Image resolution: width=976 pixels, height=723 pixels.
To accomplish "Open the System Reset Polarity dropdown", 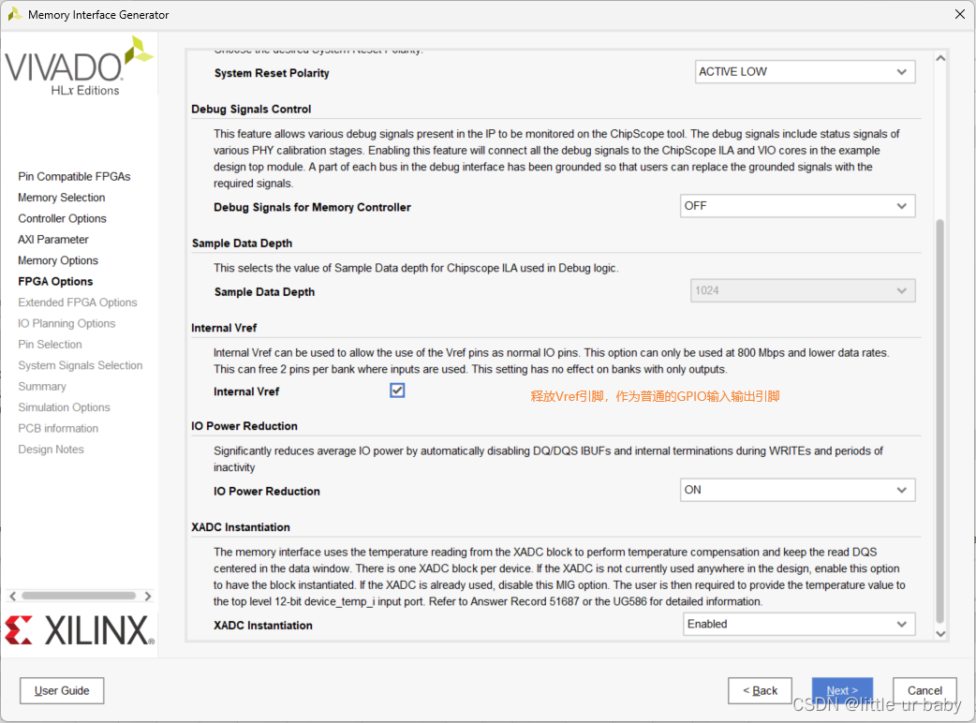I will [805, 72].
